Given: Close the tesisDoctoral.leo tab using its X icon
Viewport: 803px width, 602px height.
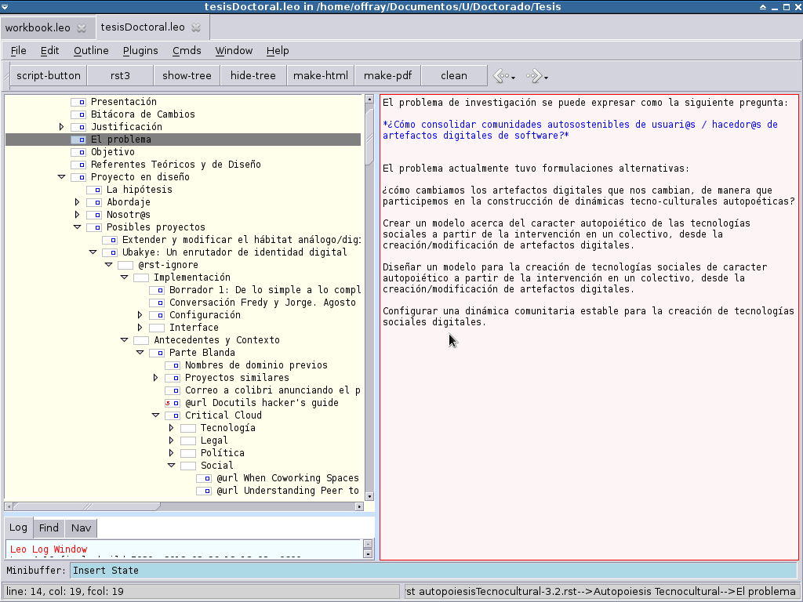Looking at the screenshot, I should coord(196,27).
